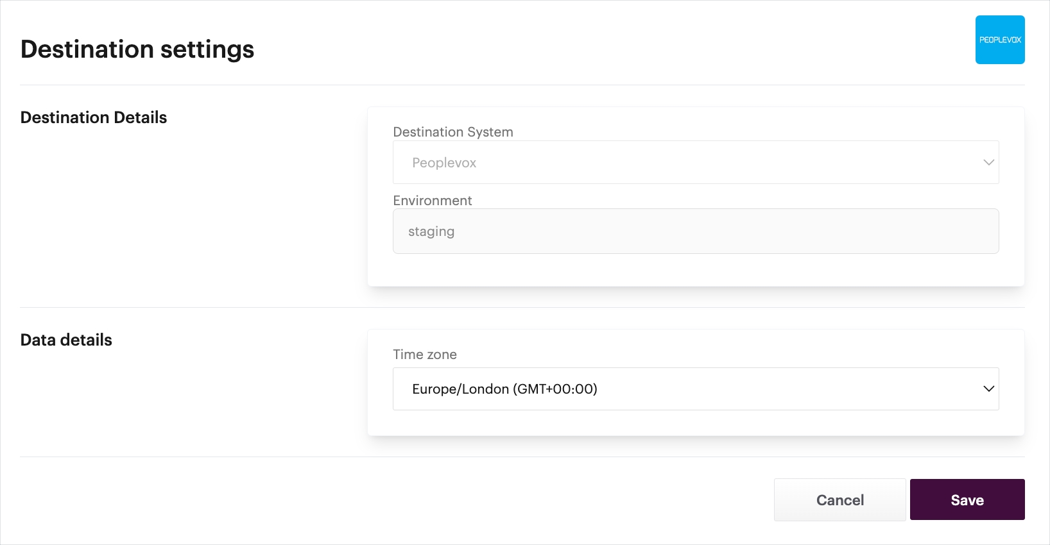Open the Time zone dropdown
The image size is (1050, 545).
(x=695, y=389)
